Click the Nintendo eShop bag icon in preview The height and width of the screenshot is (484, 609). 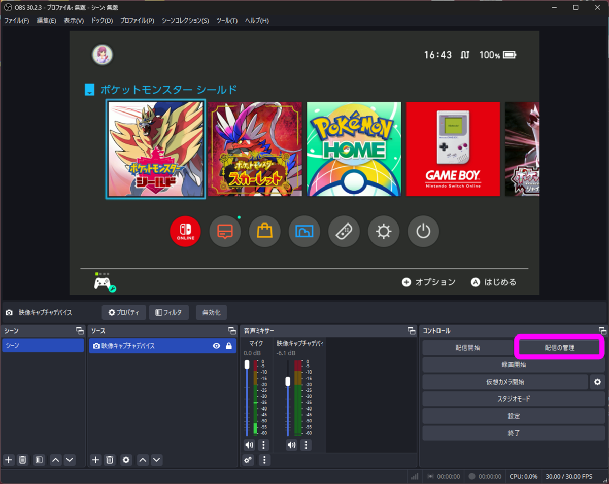(264, 231)
